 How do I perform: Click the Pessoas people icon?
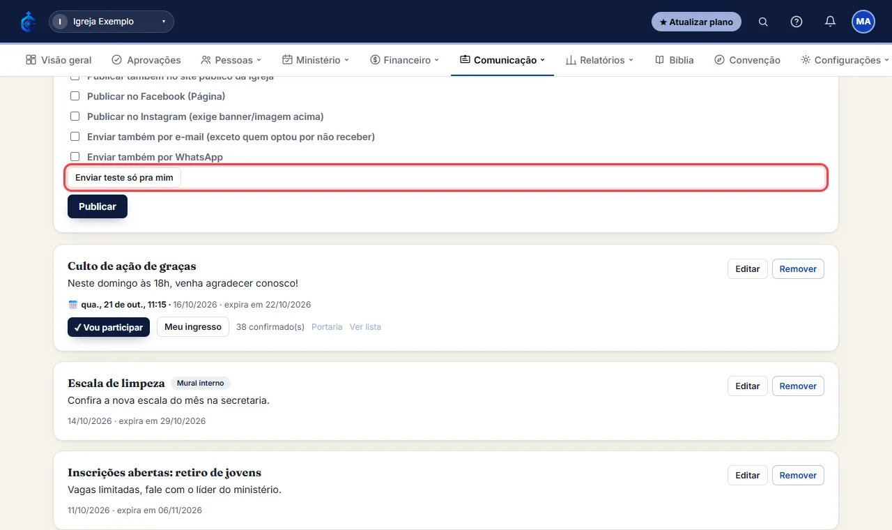coord(206,60)
